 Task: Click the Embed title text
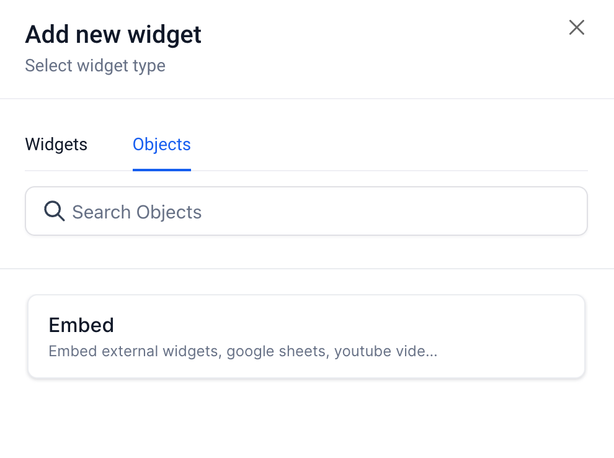pos(81,325)
